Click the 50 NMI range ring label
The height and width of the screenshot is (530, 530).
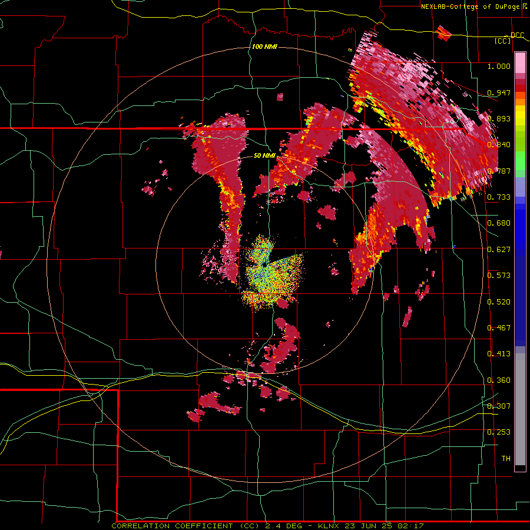coord(264,156)
